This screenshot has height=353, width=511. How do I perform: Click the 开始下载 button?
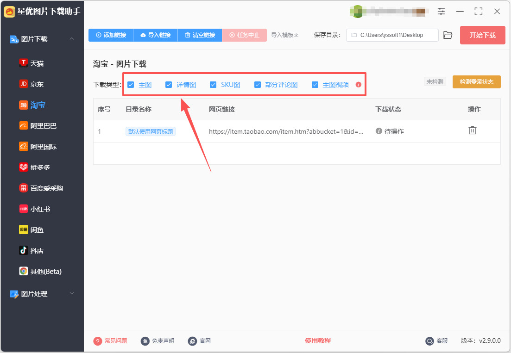(x=483, y=35)
